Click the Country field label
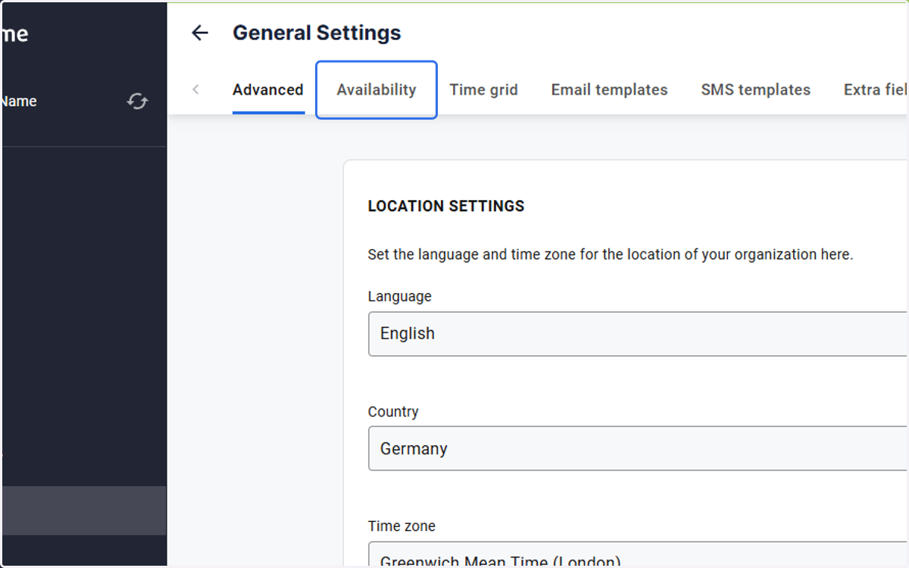 393,411
